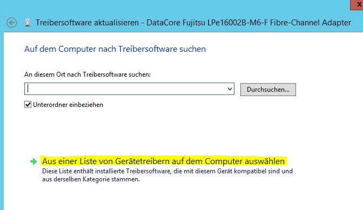Choose Aus einer Liste von Gerätetreibern auswählen
This screenshot has height=210, width=363.
[x=164, y=161]
